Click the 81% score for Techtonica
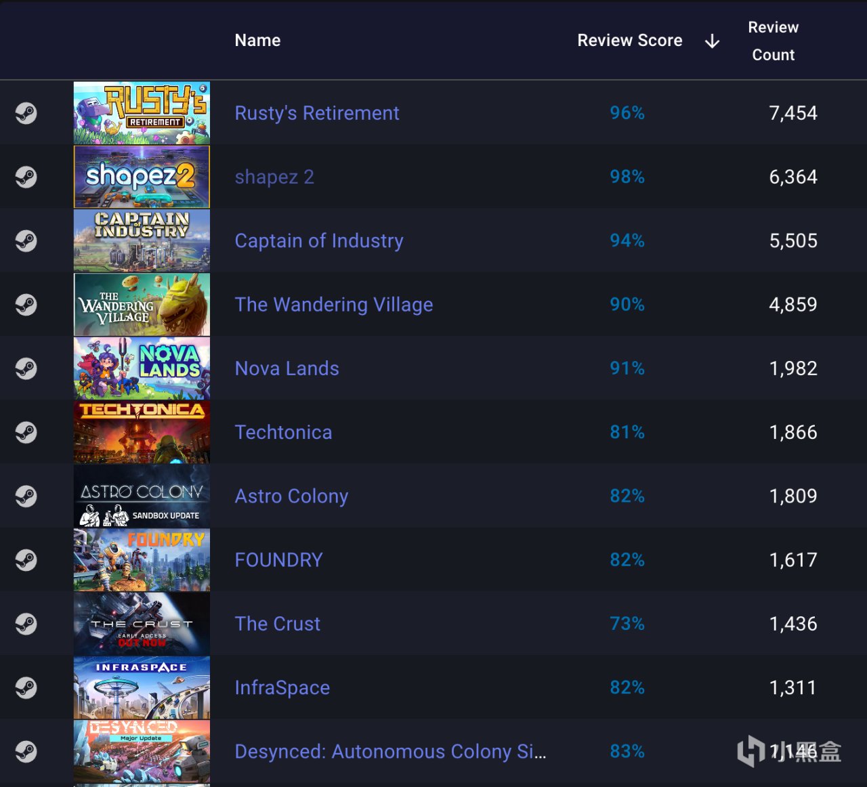867x787 pixels. point(627,432)
